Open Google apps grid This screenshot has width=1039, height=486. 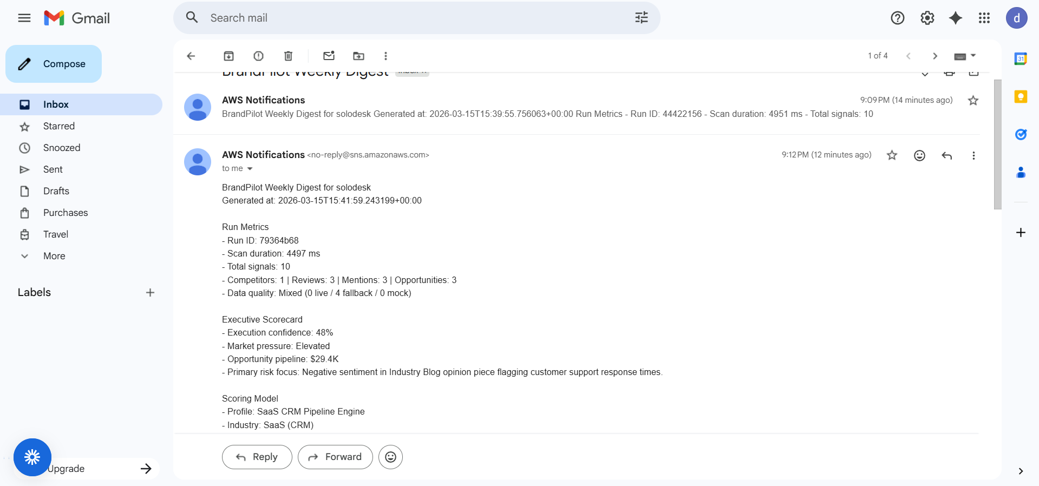(x=984, y=18)
